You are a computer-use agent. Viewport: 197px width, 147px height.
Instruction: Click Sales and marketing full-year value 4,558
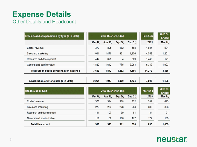tap(149, 54)
